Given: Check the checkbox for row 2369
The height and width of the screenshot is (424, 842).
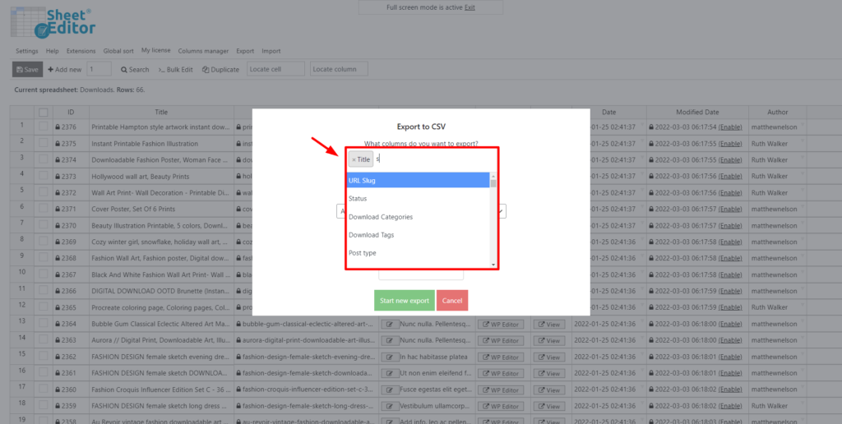Looking at the screenshot, I should coord(44,242).
